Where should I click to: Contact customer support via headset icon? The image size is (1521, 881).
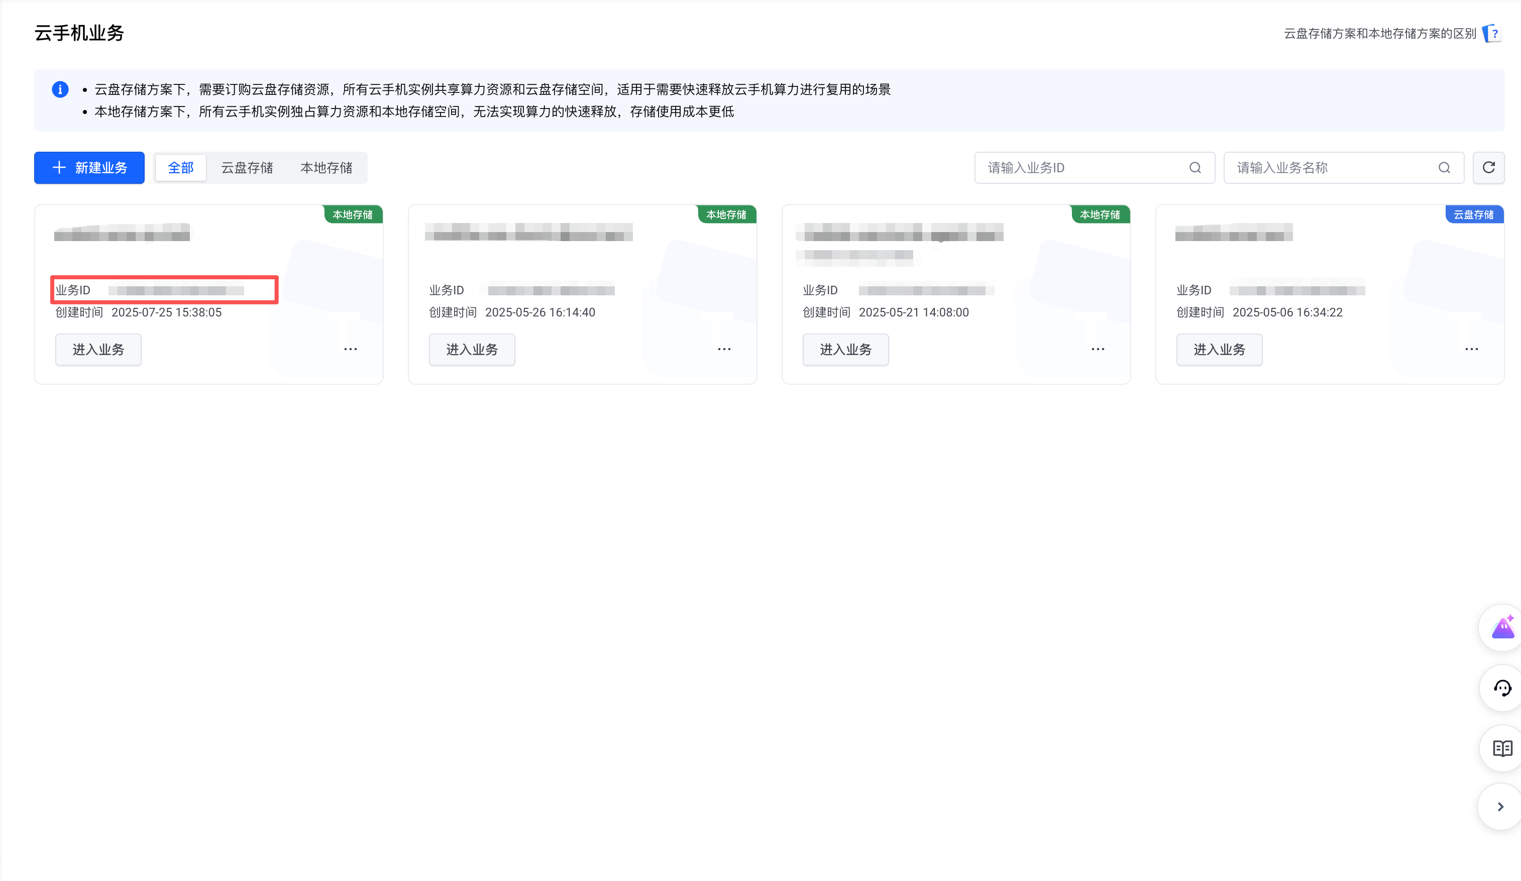point(1501,688)
